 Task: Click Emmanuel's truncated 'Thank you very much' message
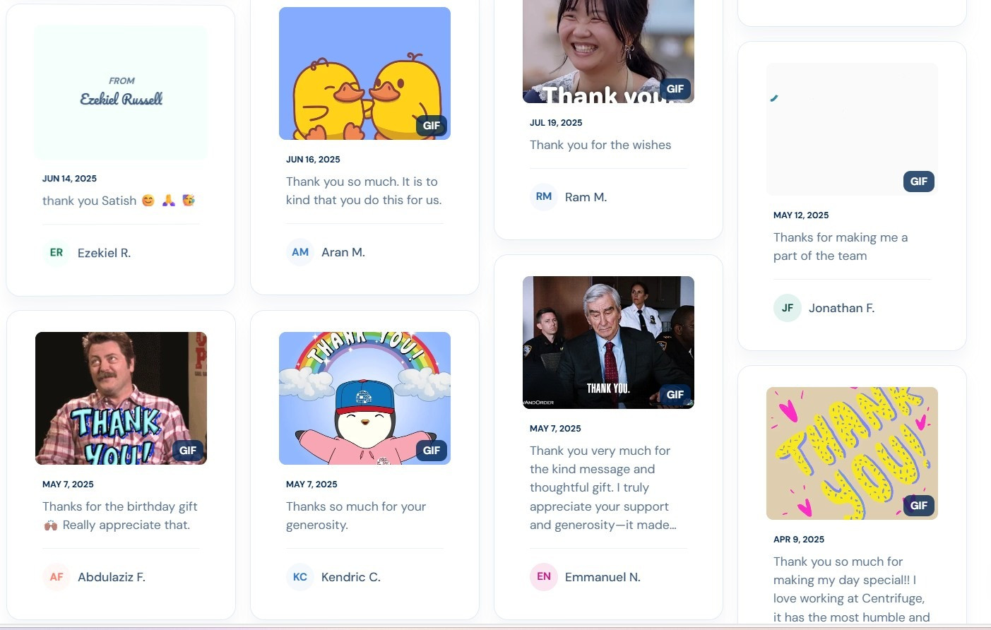coord(603,487)
